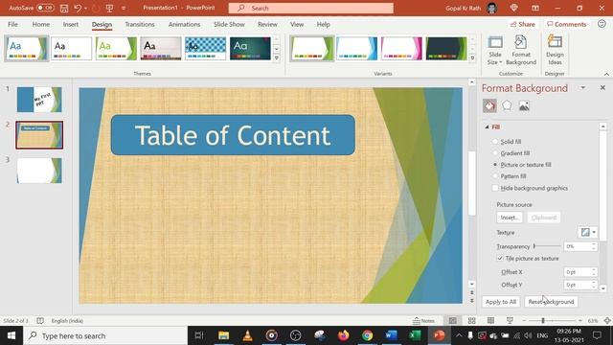Select Solid fill option
613x345 pixels.
point(495,142)
